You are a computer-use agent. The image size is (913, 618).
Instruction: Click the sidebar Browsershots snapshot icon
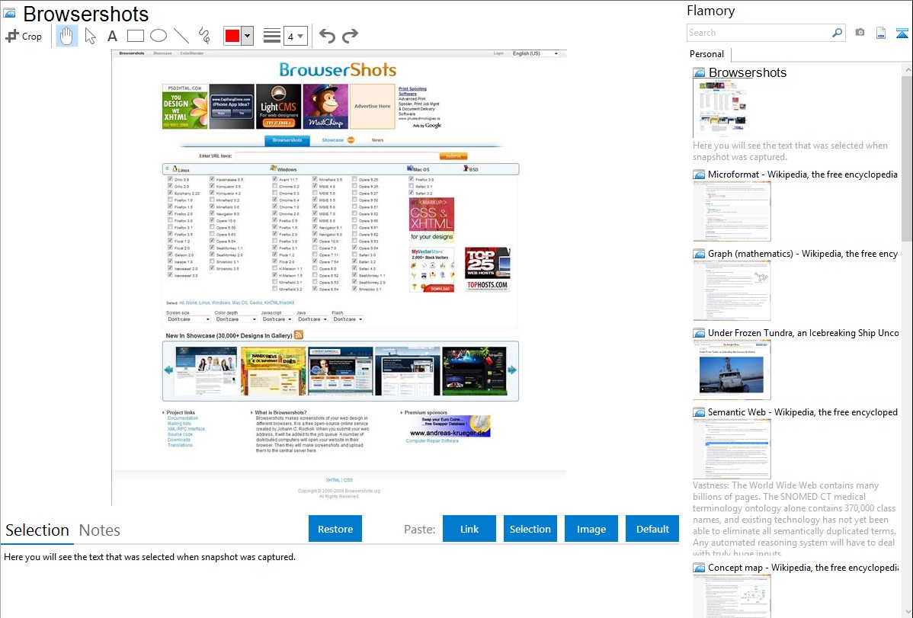click(699, 73)
